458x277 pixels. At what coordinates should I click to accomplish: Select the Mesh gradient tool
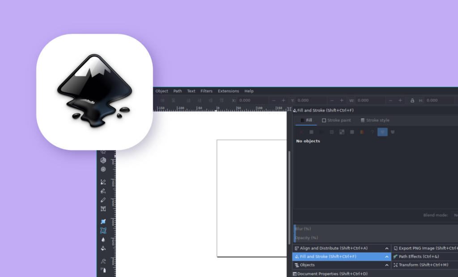click(103, 231)
